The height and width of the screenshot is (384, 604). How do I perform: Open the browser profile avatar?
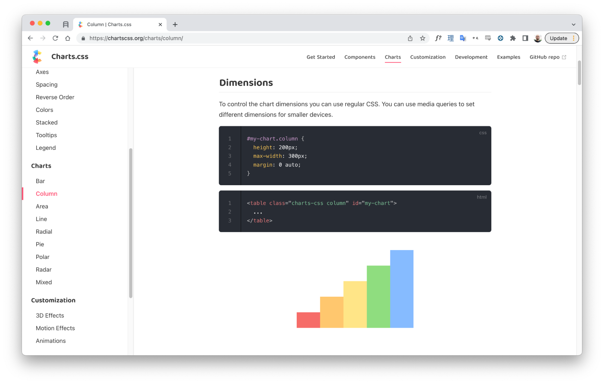point(538,38)
